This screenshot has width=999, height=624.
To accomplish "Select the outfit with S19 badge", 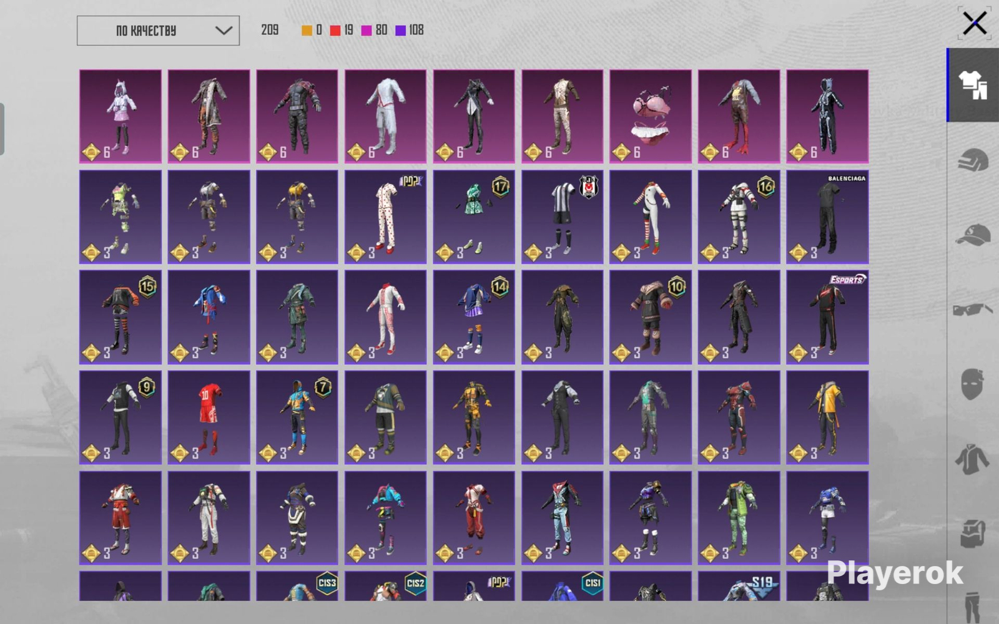I will click(739, 586).
